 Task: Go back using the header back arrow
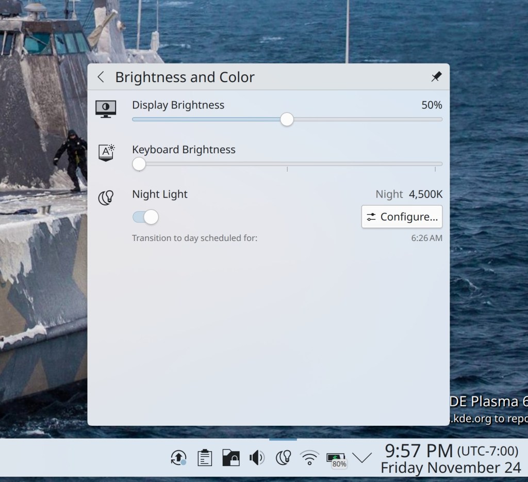[101, 77]
